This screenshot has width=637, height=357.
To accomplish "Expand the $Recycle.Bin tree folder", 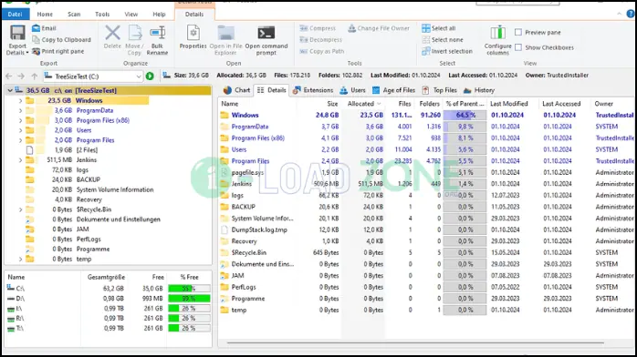I will (x=20, y=209).
